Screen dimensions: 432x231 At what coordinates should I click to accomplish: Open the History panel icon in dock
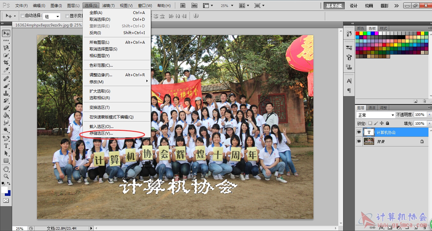coord(349,34)
